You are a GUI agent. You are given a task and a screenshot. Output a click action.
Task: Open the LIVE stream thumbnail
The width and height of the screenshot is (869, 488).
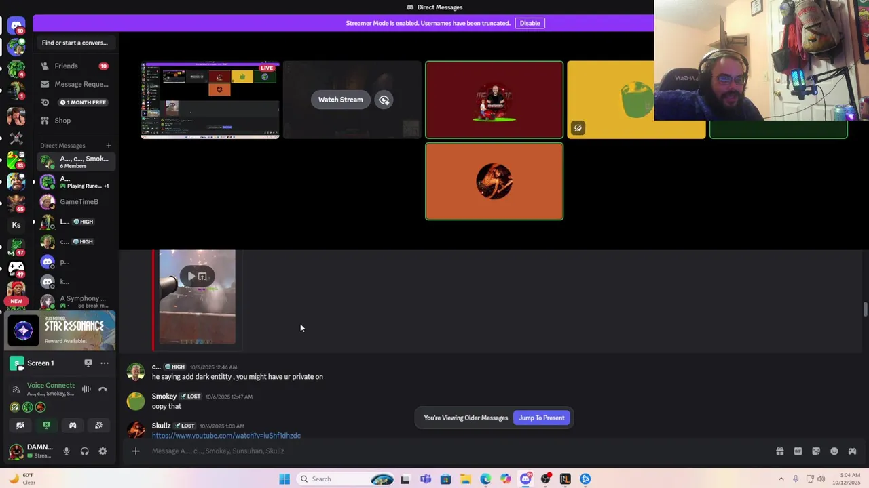[210, 100]
